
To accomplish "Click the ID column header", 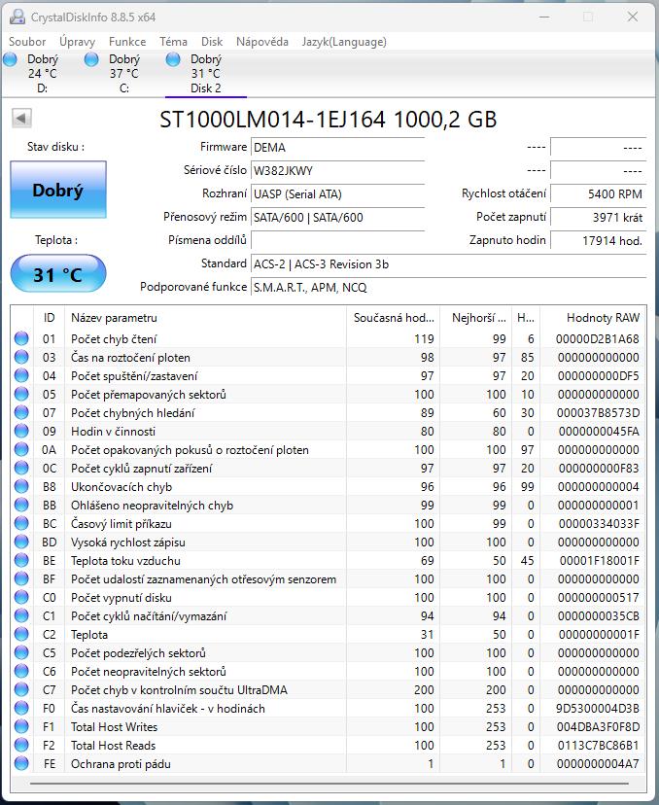I will coord(49,318).
